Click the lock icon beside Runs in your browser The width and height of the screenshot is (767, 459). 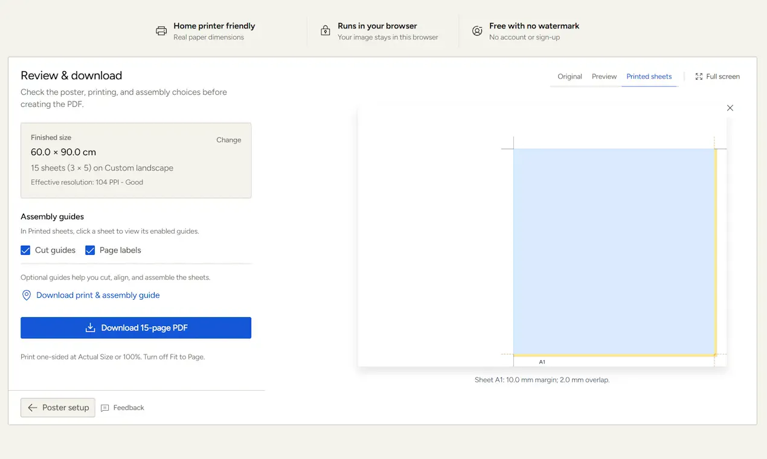point(326,31)
